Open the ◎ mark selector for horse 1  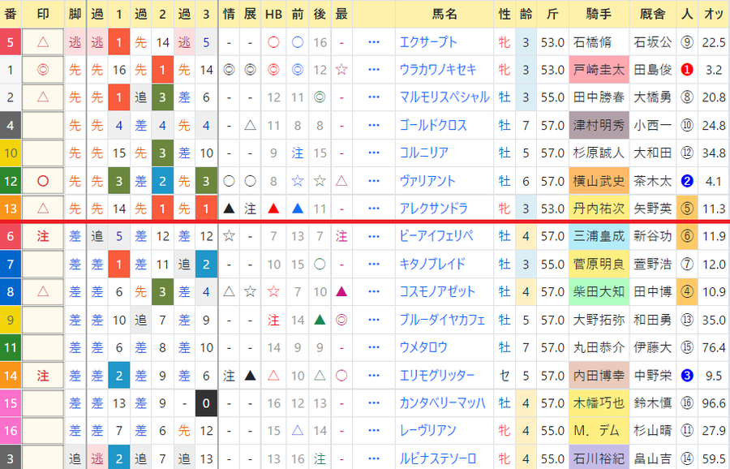(x=43, y=70)
